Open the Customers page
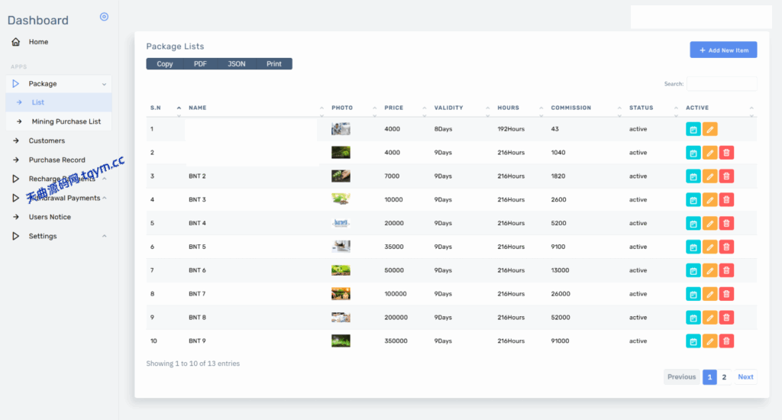This screenshot has height=420, width=782. tap(47, 141)
